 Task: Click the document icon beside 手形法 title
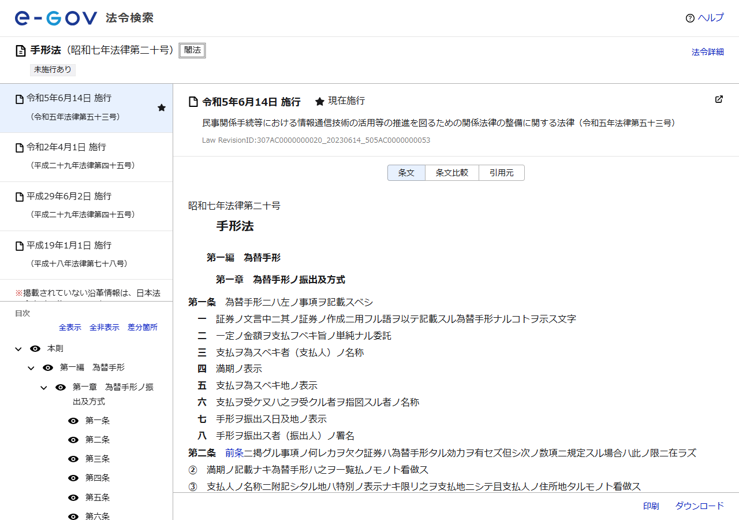pyautogui.click(x=21, y=51)
